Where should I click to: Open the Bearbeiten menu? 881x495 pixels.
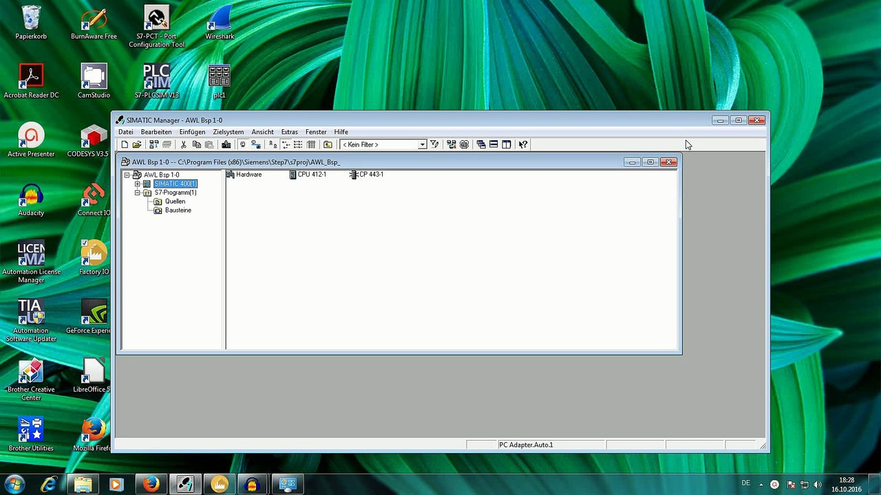coord(156,132)
